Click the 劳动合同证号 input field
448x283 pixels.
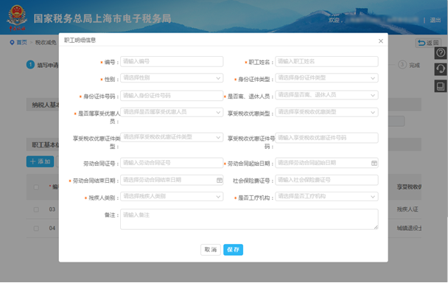(172, 163)
